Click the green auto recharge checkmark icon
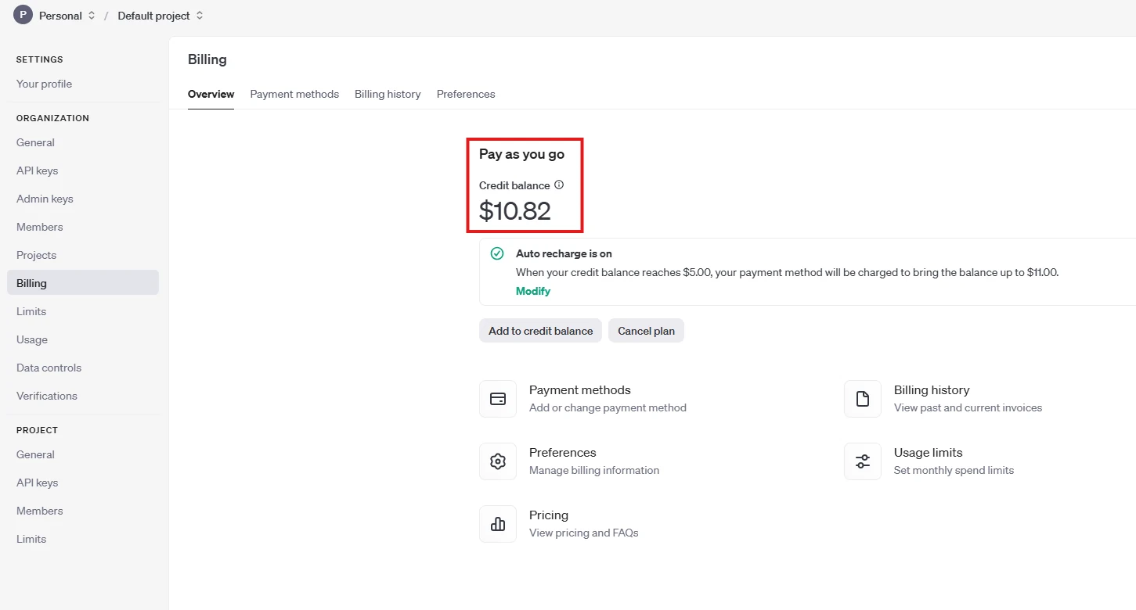 497,253
